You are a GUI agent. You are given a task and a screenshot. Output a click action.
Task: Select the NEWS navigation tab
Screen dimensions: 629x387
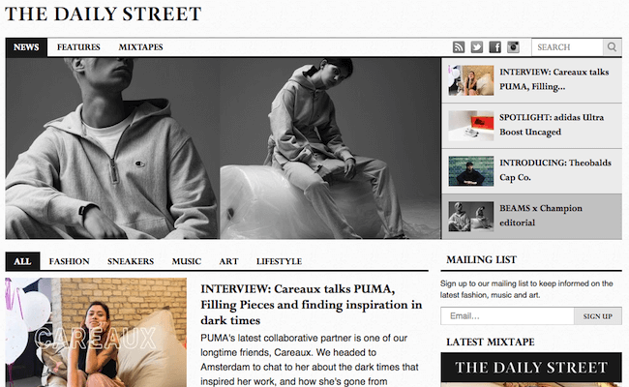point(26,46)
